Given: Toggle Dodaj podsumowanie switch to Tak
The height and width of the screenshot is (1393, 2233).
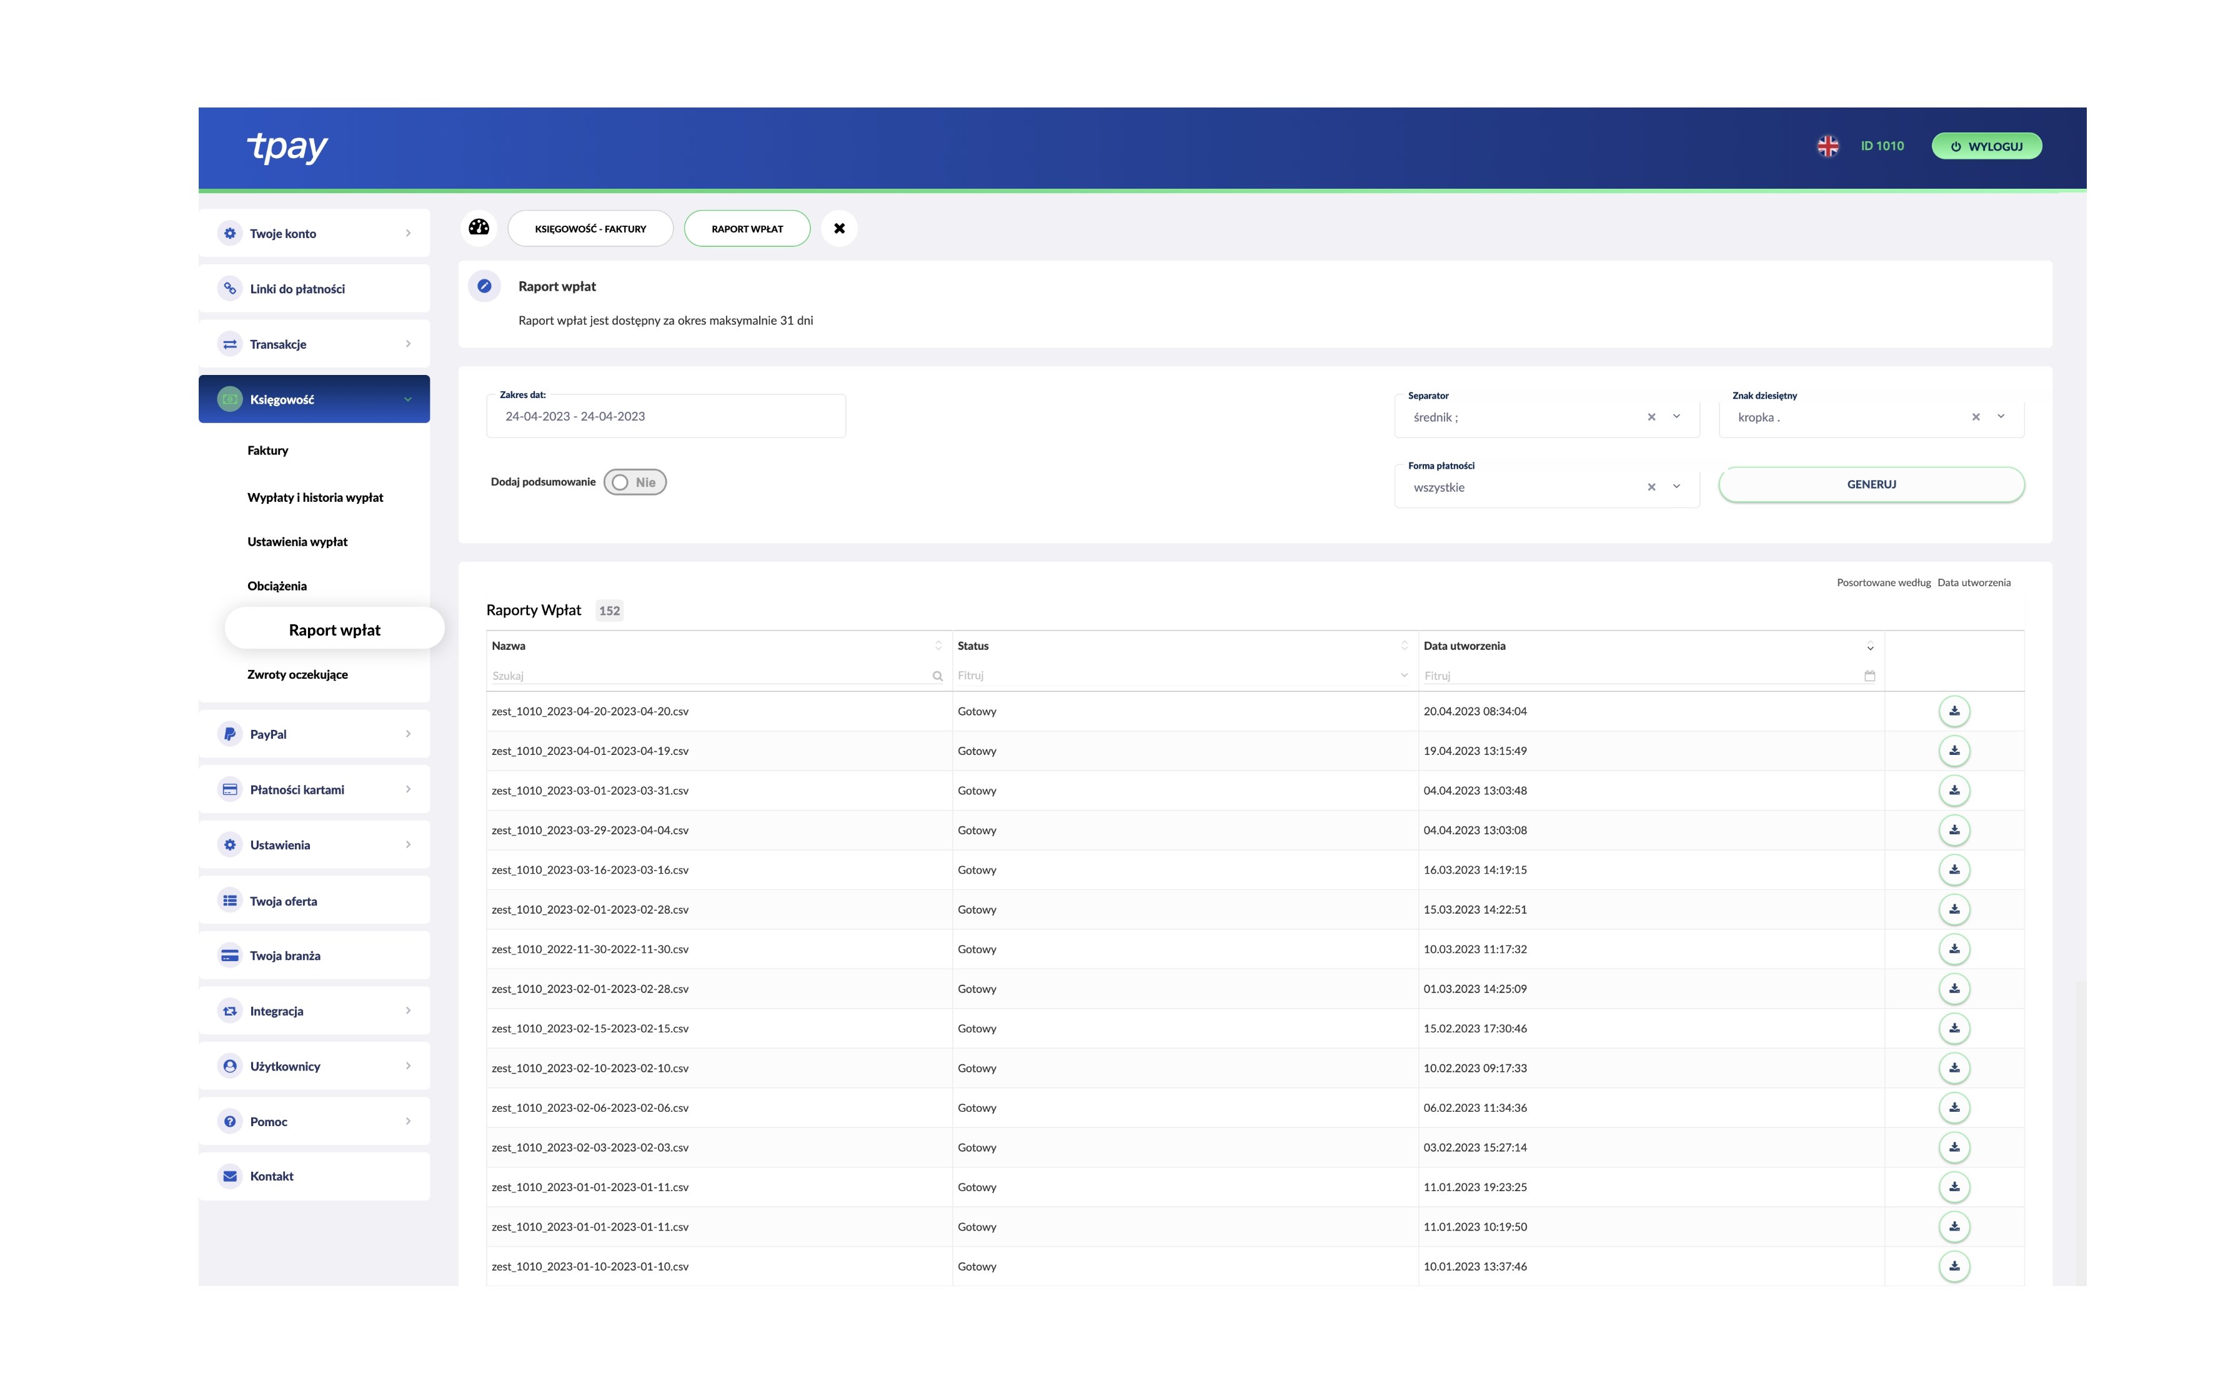Looking at the screenshot, I should pyautogui.click(x=634, y=482).
